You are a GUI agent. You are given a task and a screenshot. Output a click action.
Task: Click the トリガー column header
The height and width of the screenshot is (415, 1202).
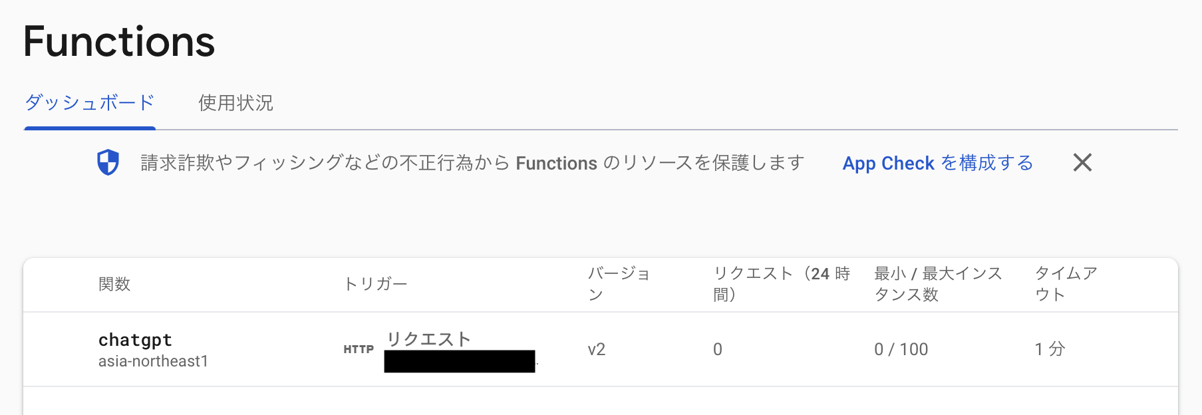point(376,283)
